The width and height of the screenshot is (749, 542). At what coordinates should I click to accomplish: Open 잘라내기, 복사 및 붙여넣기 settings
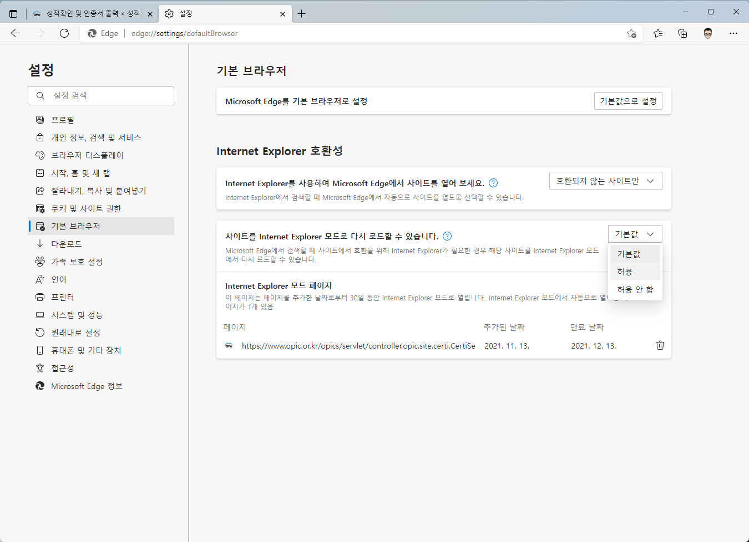(x=101, y=191)
